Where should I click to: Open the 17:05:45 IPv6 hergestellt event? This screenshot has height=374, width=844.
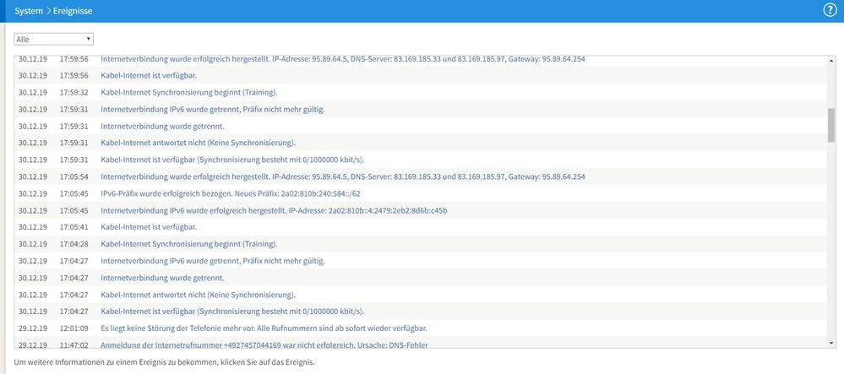click(x=421, y=210)
